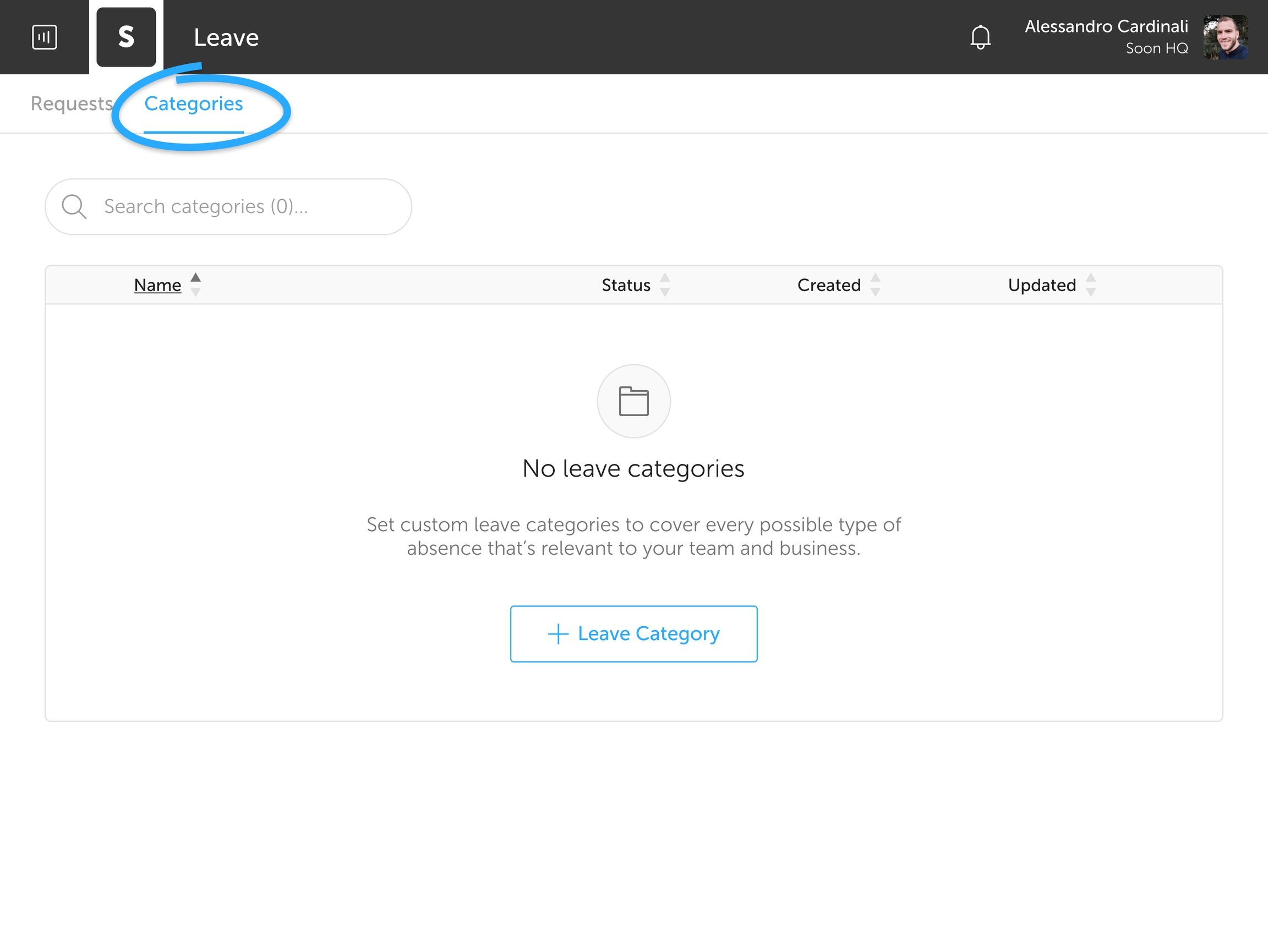Click the plus icon on Leave Category
Image resolution: width=1268 pixels, height=951 pixels.
[x=558, y=634]
